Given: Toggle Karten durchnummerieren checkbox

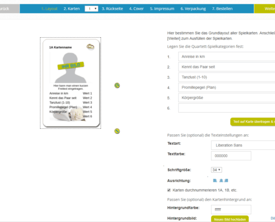Looking at the screenshot, I should click(x=169, y=190).
